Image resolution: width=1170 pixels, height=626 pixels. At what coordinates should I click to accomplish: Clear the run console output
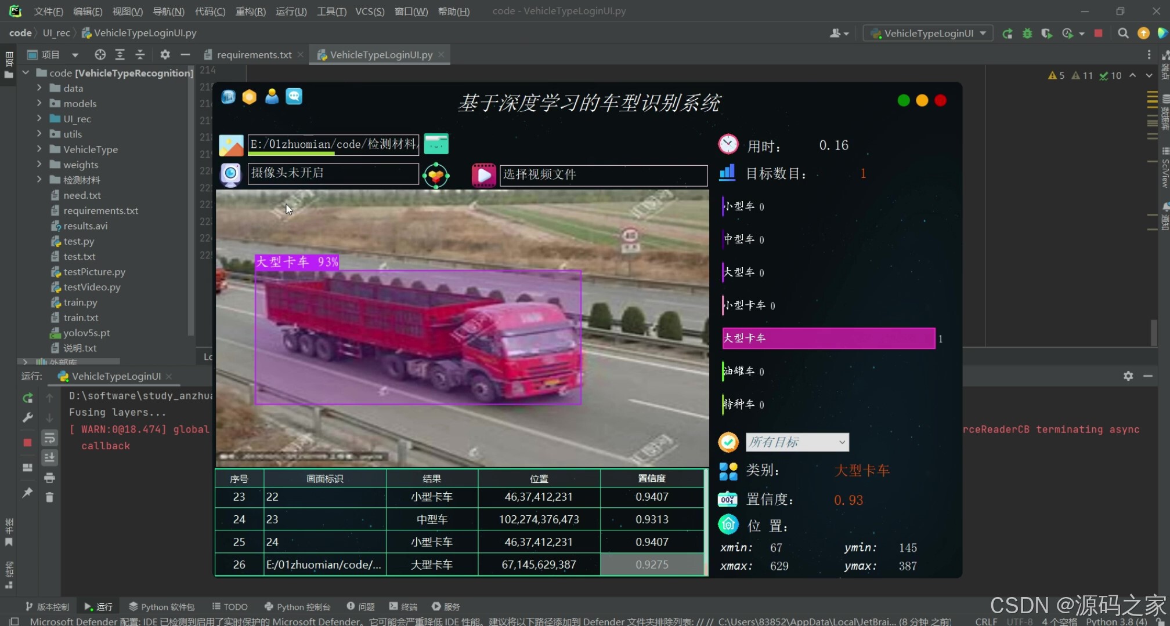click(x=49, y=496)
